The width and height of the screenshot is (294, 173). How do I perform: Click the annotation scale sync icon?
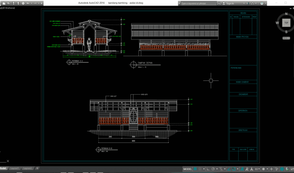(252, 169)
